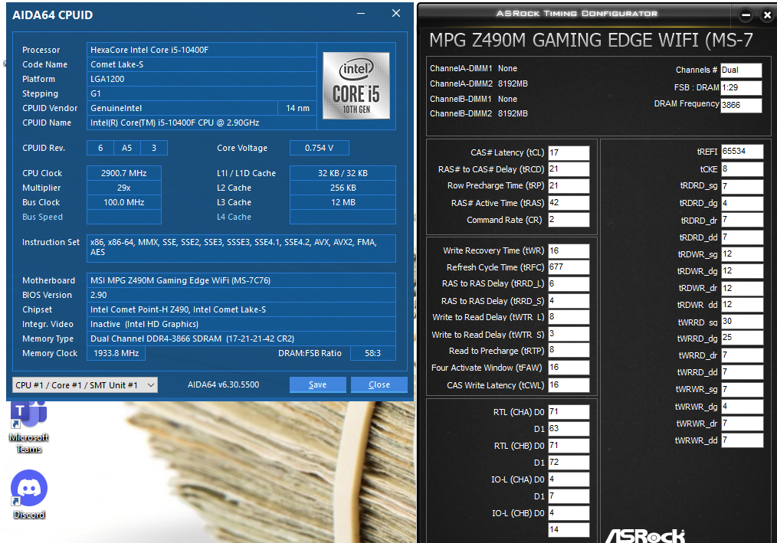Minimize the AIDA64 CPUID window
This screenshot has height=543, width=777.
pos(361,13)
